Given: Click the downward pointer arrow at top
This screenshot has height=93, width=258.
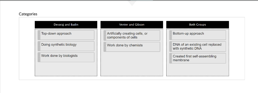Looking at the screenshot, I should click(x=132, y=3).
